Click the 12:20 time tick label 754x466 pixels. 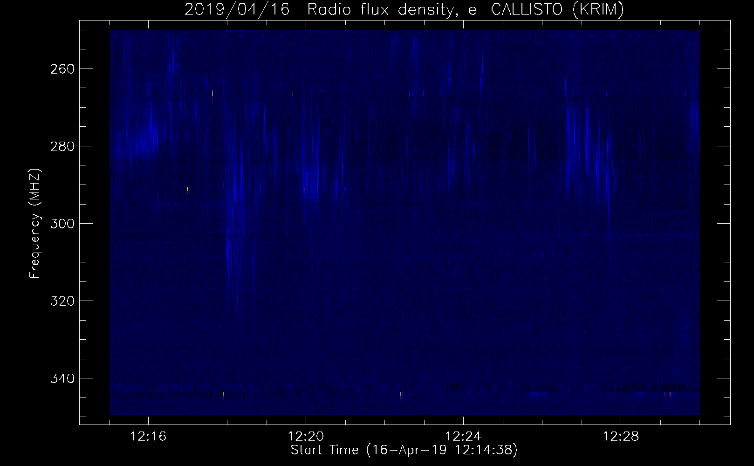click(x=306, y=437)
